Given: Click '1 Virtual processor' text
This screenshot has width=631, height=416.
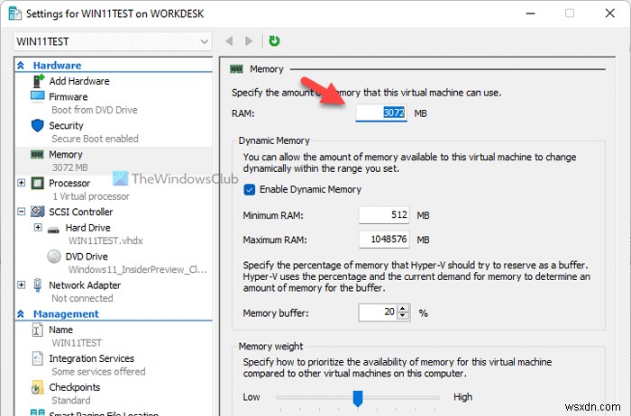Looking at the screenshot, I should coord(91,196).
